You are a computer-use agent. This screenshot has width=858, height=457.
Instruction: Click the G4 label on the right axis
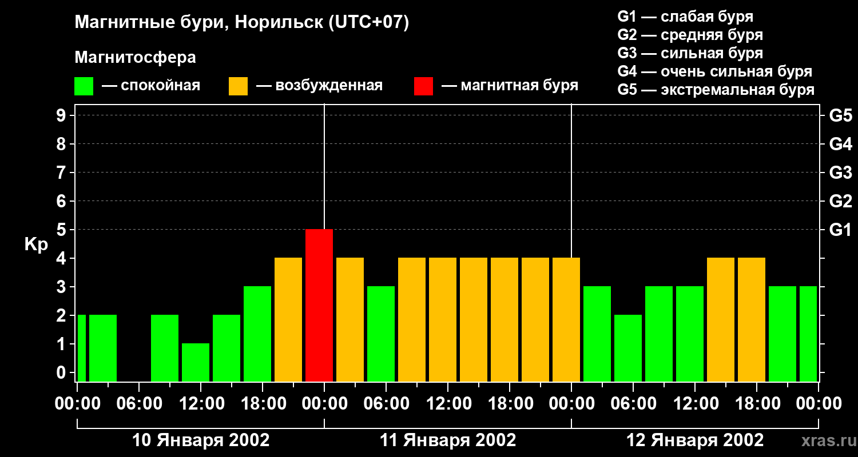point(840,144)
